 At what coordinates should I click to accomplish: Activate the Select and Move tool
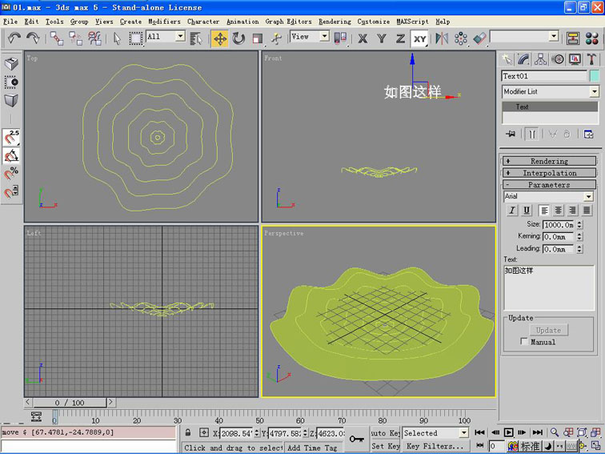220,38
